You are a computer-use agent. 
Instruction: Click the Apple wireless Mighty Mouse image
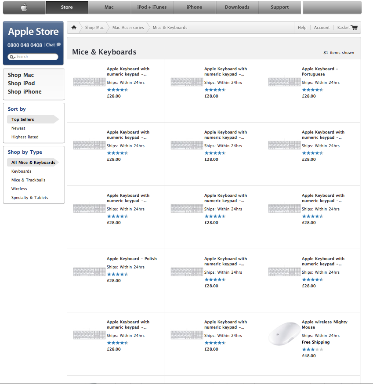click(284, 334)
